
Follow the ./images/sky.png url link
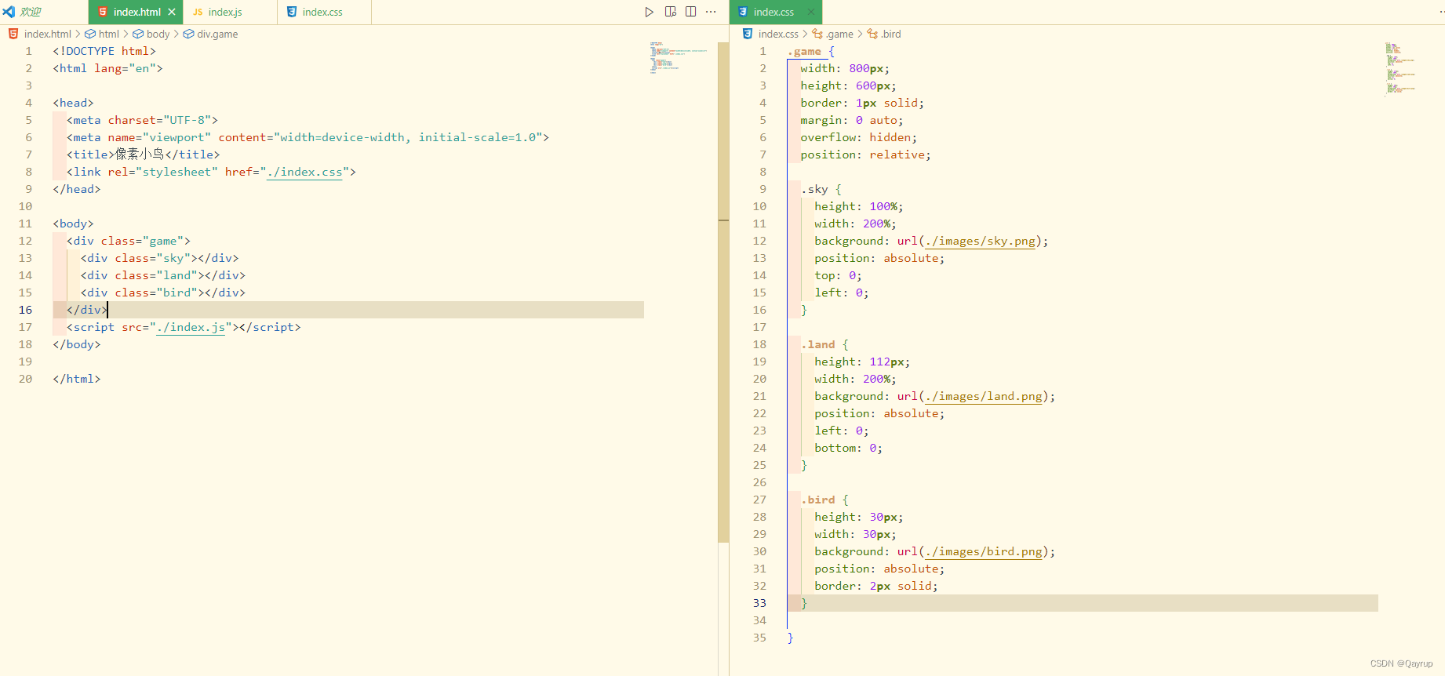coord(981,241)
